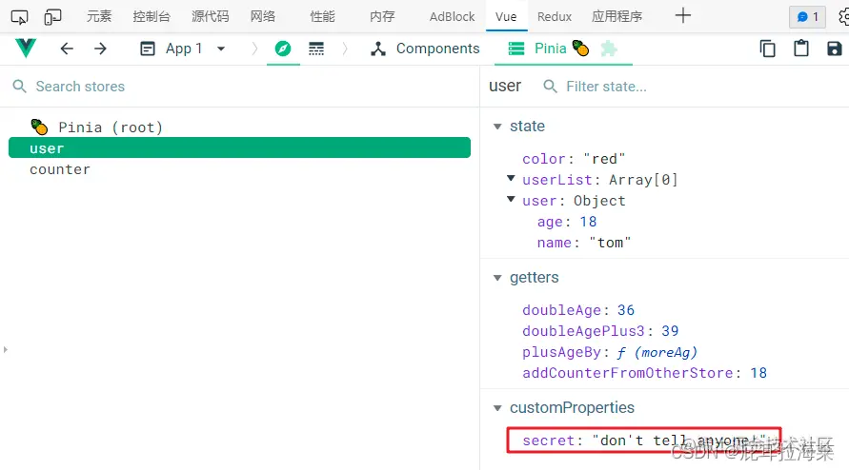
Task: Collapse the user object
Action: [511, 199]
